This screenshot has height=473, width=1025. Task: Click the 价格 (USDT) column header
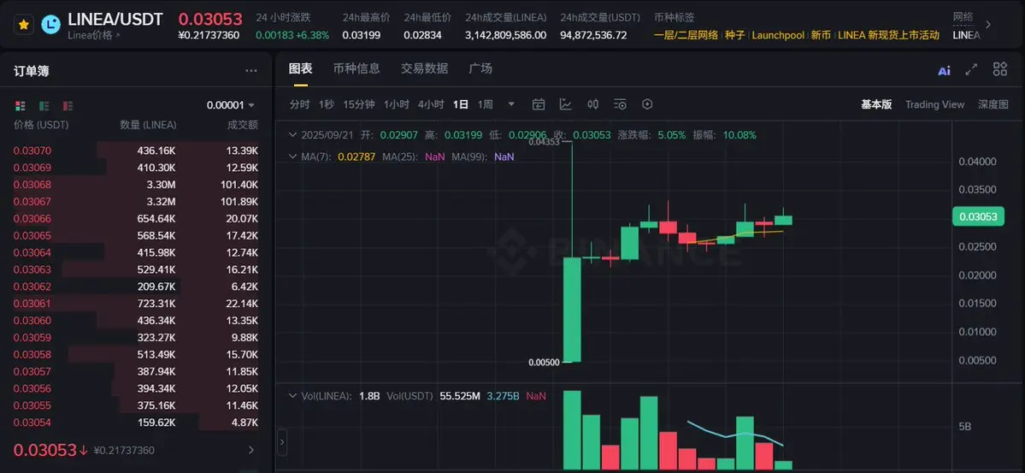(x=41, y=125)
